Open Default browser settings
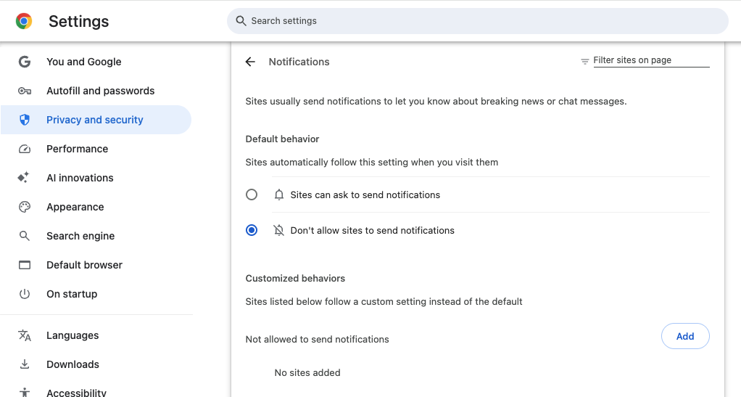741x397 pixels. 96,265
